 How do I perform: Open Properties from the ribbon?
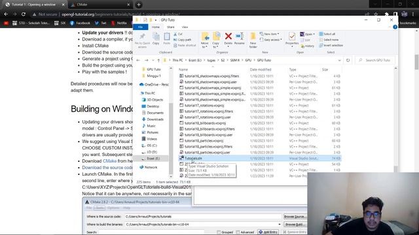click(292, 39)
